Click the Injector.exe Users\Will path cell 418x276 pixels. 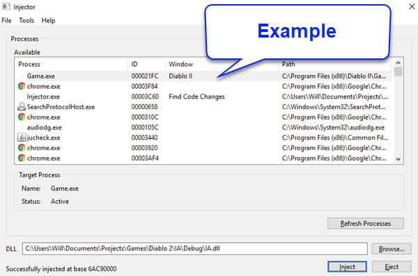[335, 97]
